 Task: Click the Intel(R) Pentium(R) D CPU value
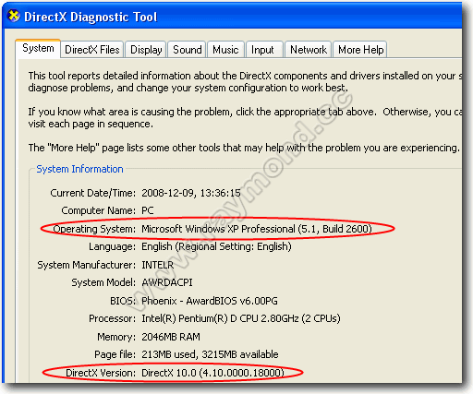[x=241, y=318]
